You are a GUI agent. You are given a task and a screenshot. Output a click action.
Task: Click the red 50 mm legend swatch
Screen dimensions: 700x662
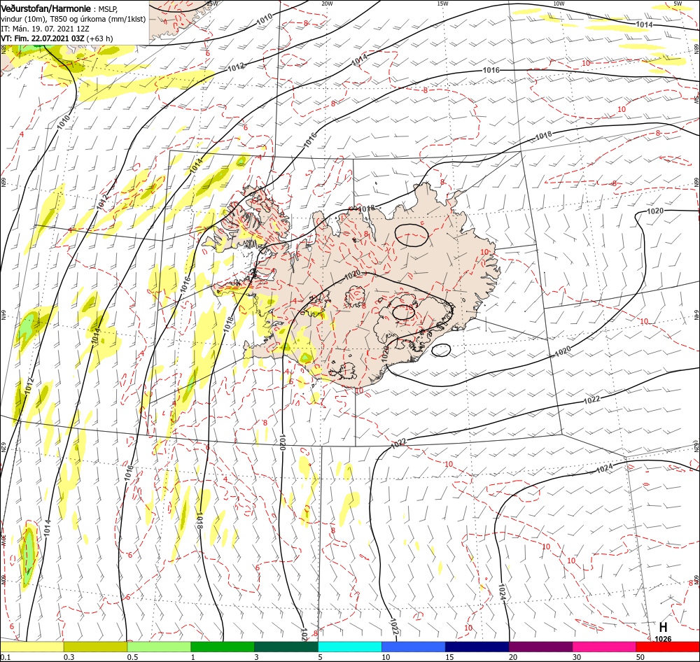tap(668, 647)
